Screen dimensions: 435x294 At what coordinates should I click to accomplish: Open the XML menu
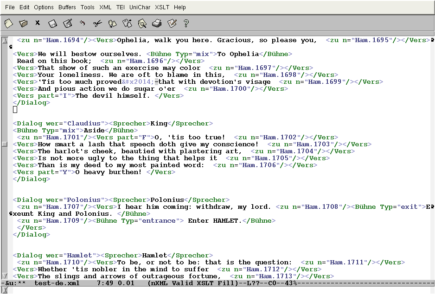click(x=105, y=7)
